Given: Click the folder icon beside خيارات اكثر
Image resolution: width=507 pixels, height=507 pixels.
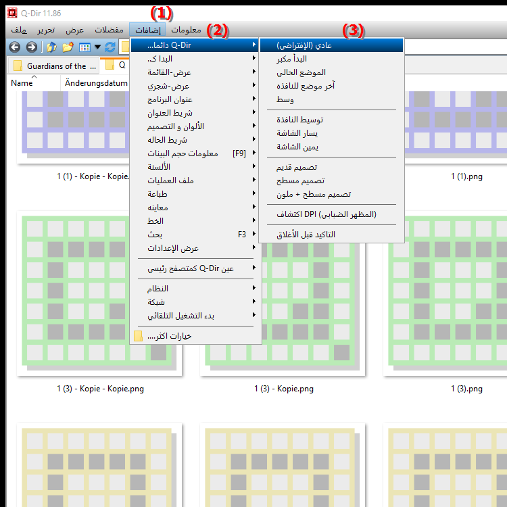Looking at the screenshot, I should [138, 336].
